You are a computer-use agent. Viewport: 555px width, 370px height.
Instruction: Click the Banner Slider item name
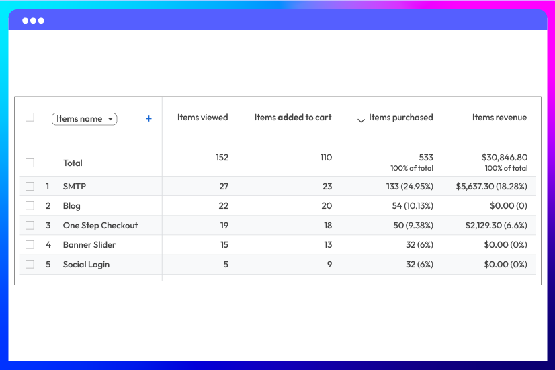pyautogui.click(x=89, y=244)
